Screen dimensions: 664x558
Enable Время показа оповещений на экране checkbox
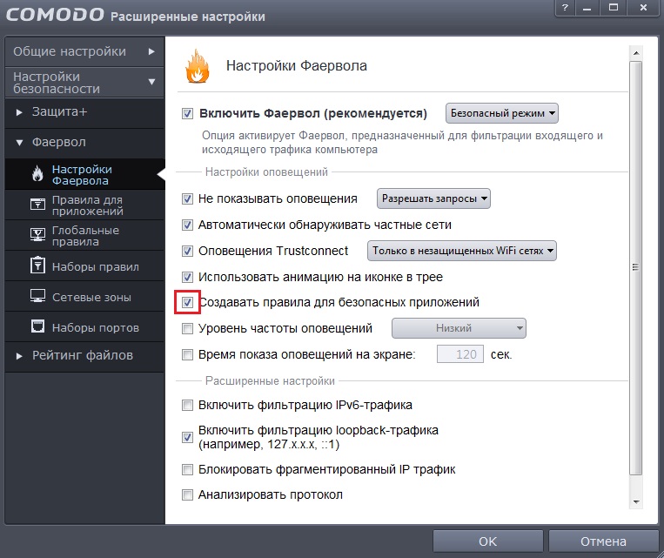pos(187,354)
